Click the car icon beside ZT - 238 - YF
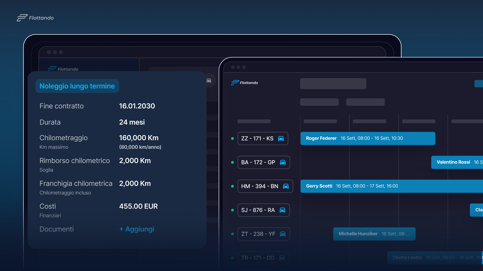 point(283,234)
